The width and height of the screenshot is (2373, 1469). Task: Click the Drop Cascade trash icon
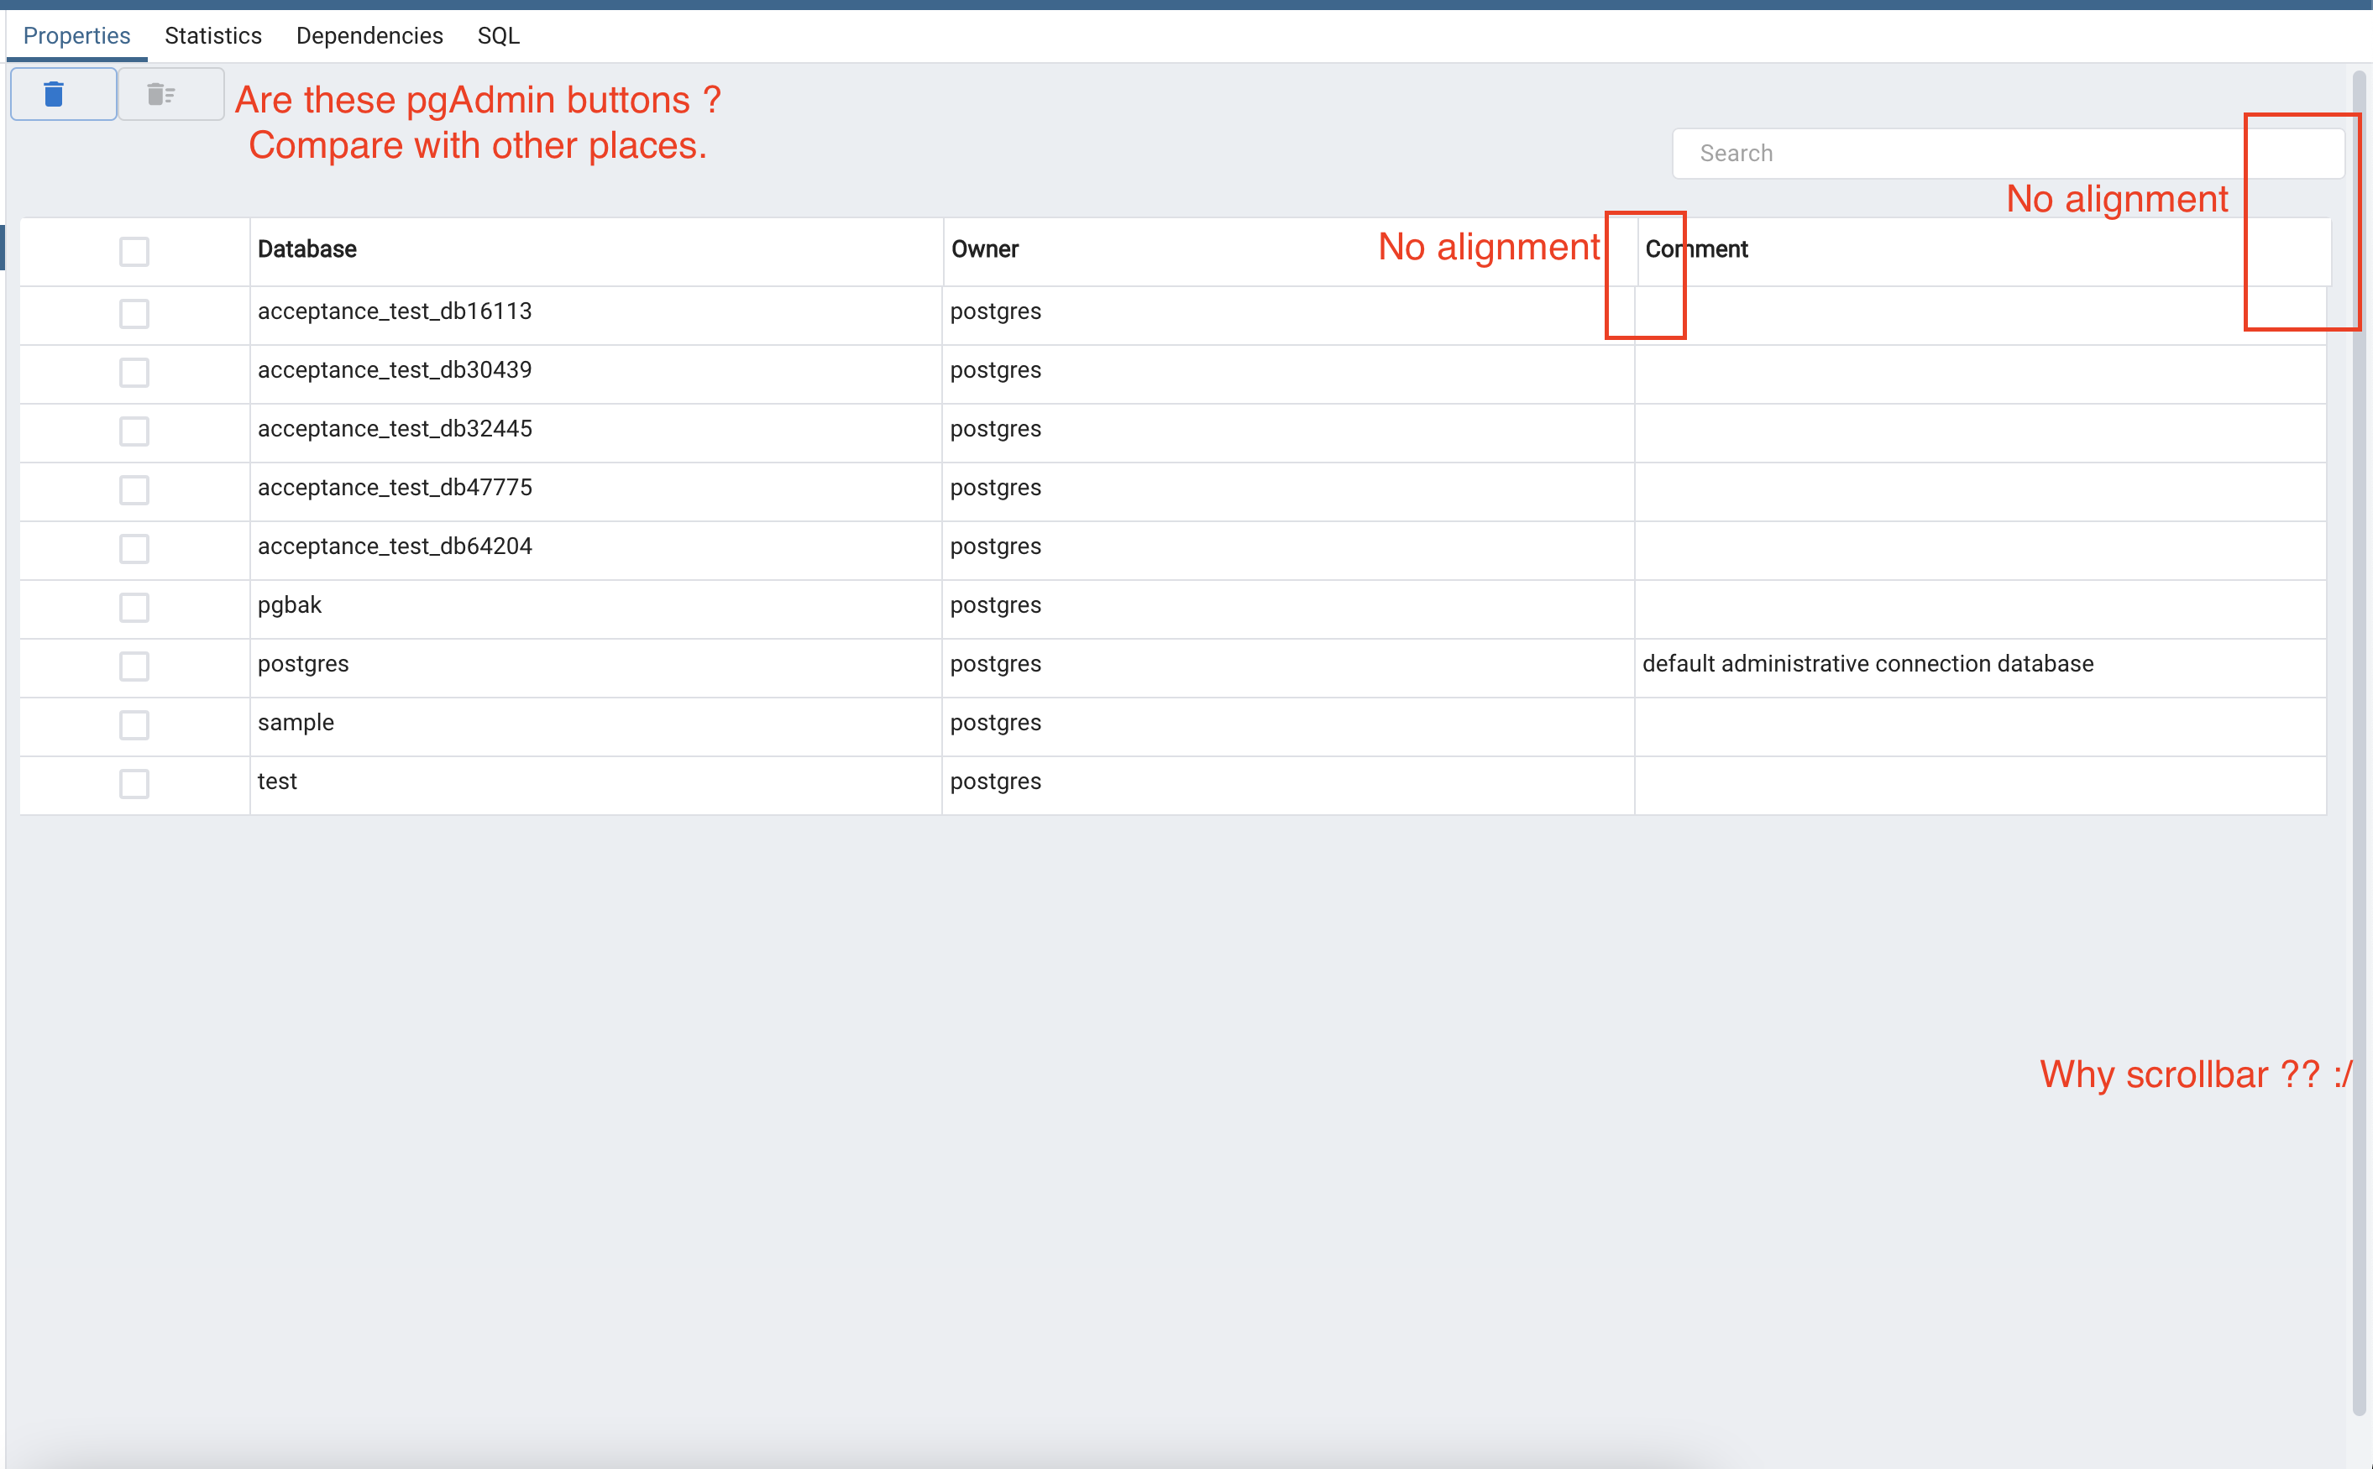[x=161, y=94]
